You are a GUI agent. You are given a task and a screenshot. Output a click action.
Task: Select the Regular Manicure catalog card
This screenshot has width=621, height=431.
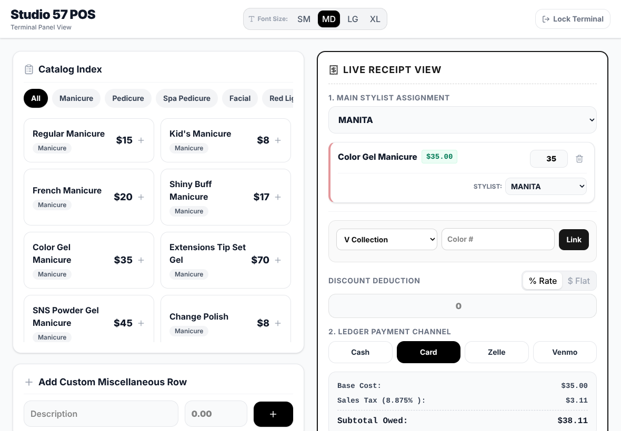(89, 140)
